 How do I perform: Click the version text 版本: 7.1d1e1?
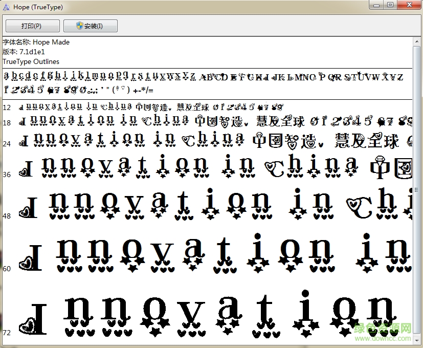(24, 52)
